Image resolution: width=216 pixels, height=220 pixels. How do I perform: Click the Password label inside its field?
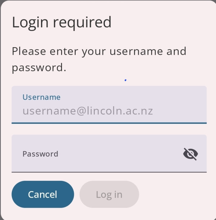(40, 154)
